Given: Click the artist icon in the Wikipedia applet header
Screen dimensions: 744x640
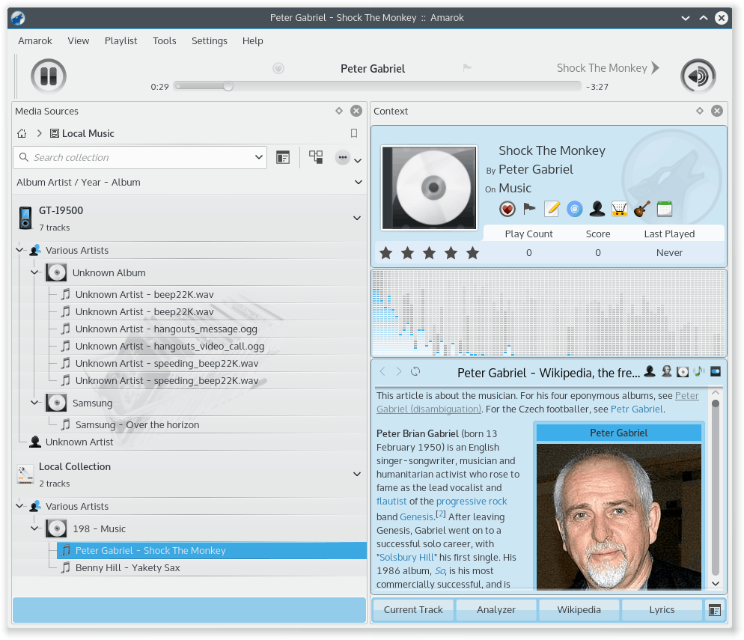Looking at the screenshot, I should pyautogui.click(x=650, y=371).
